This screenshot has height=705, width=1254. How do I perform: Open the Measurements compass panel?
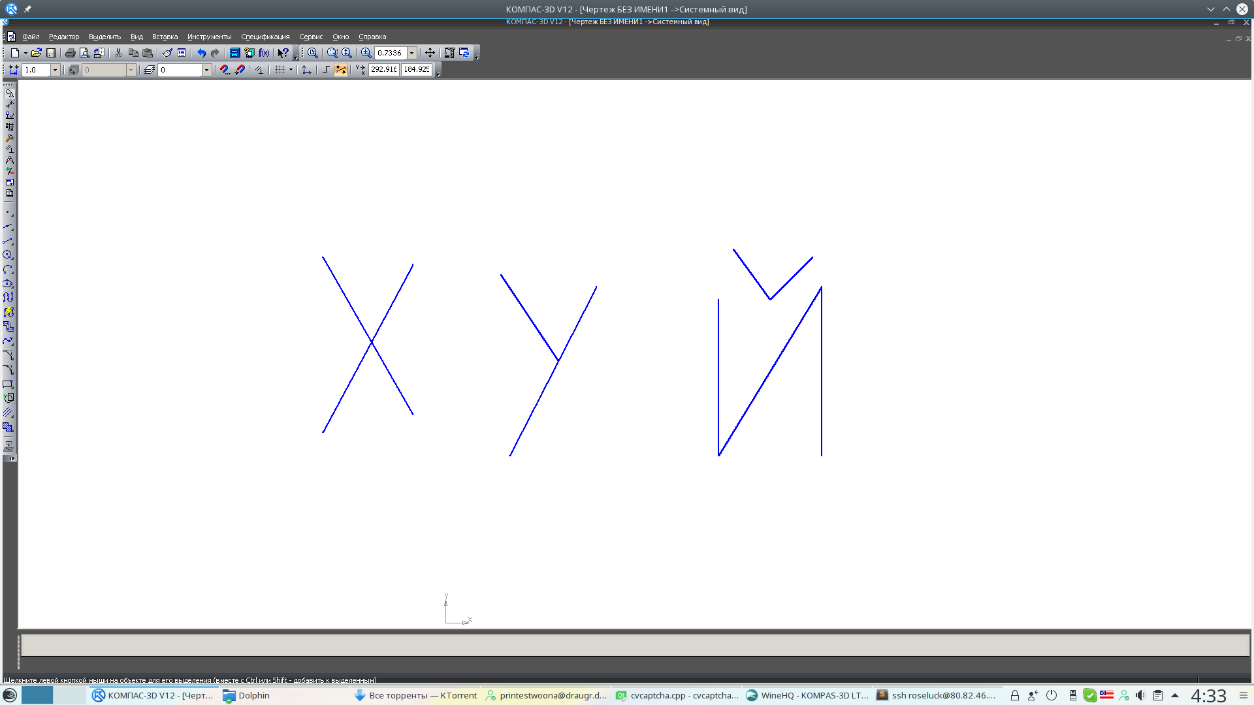(9, 160)
